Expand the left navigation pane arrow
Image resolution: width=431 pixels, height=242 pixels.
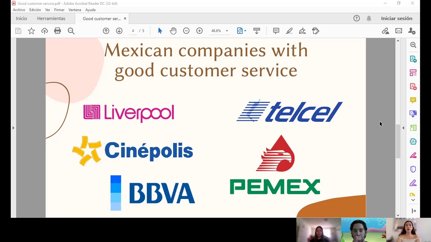(13, 128)
